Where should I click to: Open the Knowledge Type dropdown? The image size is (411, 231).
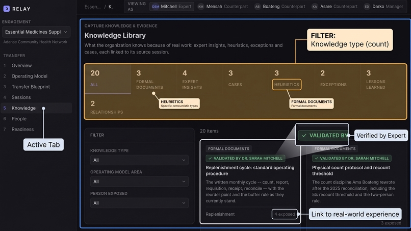point(139,160)
